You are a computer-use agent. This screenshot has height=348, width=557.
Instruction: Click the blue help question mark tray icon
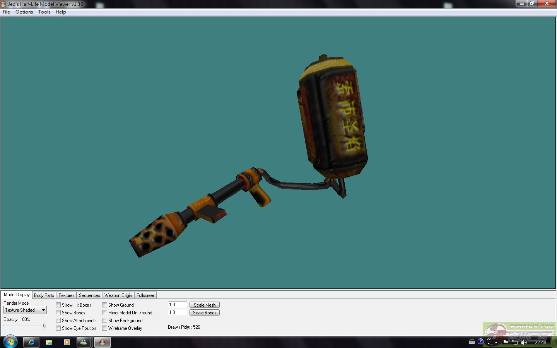pyautogui.click(x=480, y=341)
